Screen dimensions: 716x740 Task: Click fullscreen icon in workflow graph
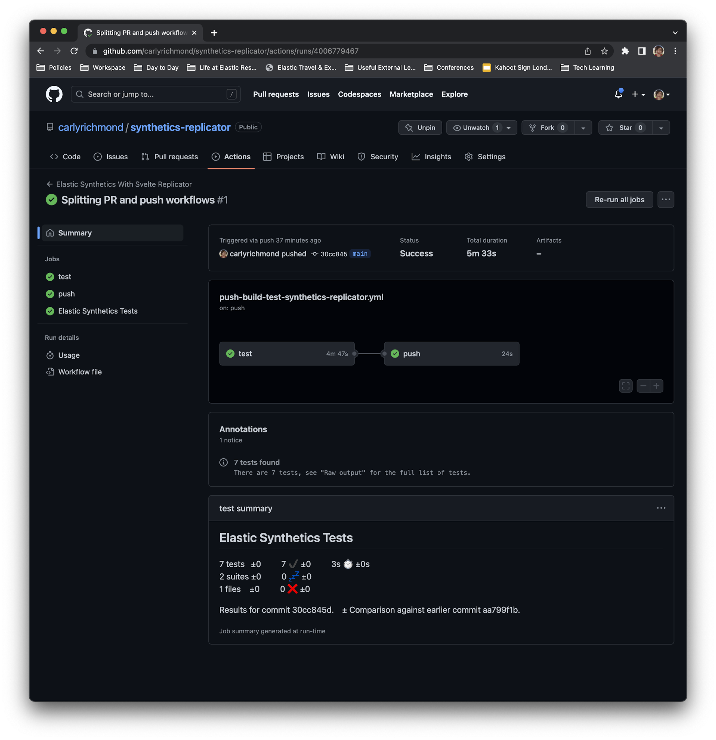[626, 386]
